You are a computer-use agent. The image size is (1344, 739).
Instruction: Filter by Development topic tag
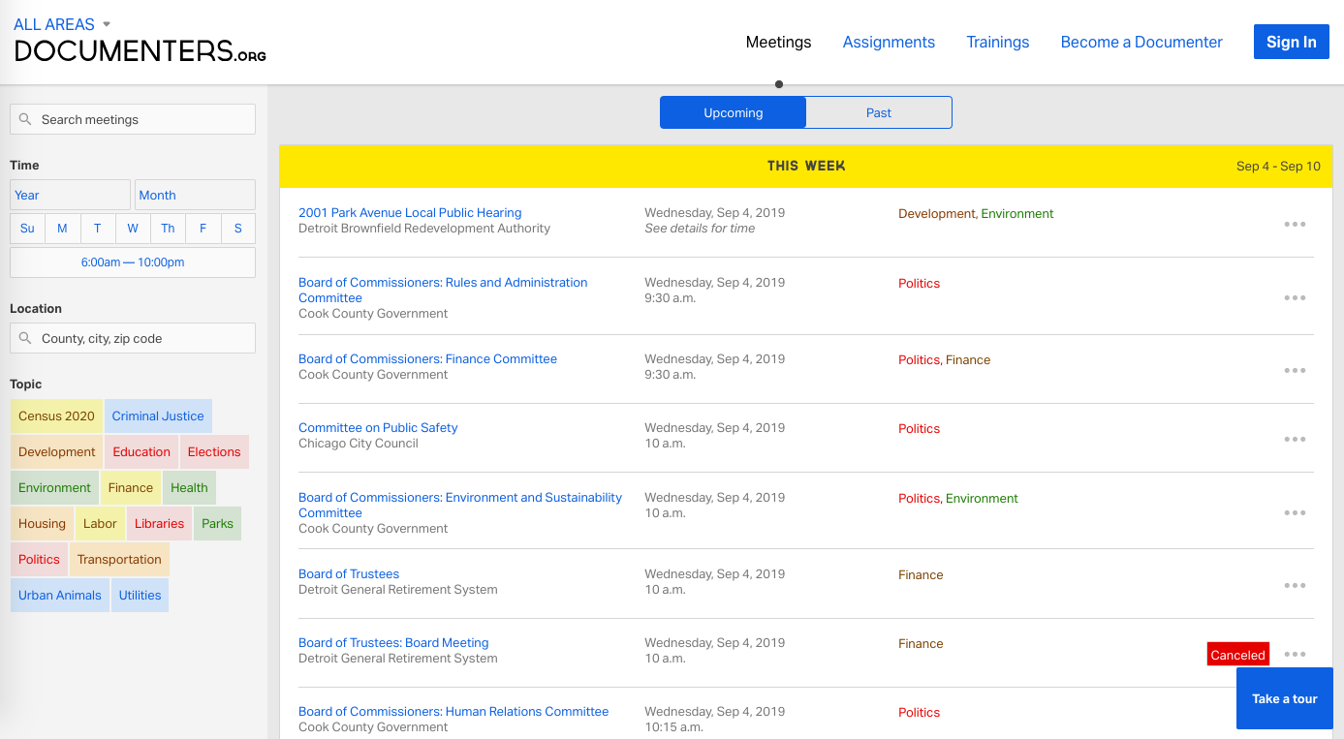click(57, 451)
